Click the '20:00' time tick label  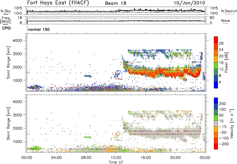pyautogui.click(x=175, y=158)
